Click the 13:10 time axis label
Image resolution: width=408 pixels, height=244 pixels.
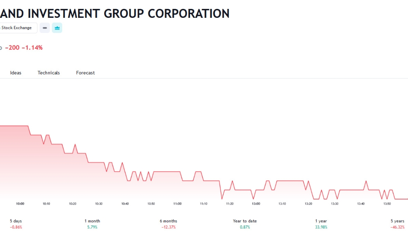[x=282, y=204]
